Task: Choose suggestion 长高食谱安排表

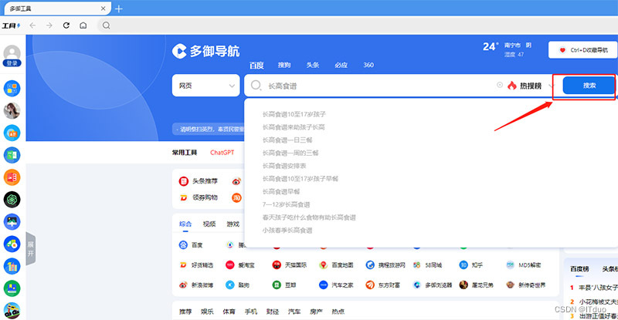Action: (284, 166)
